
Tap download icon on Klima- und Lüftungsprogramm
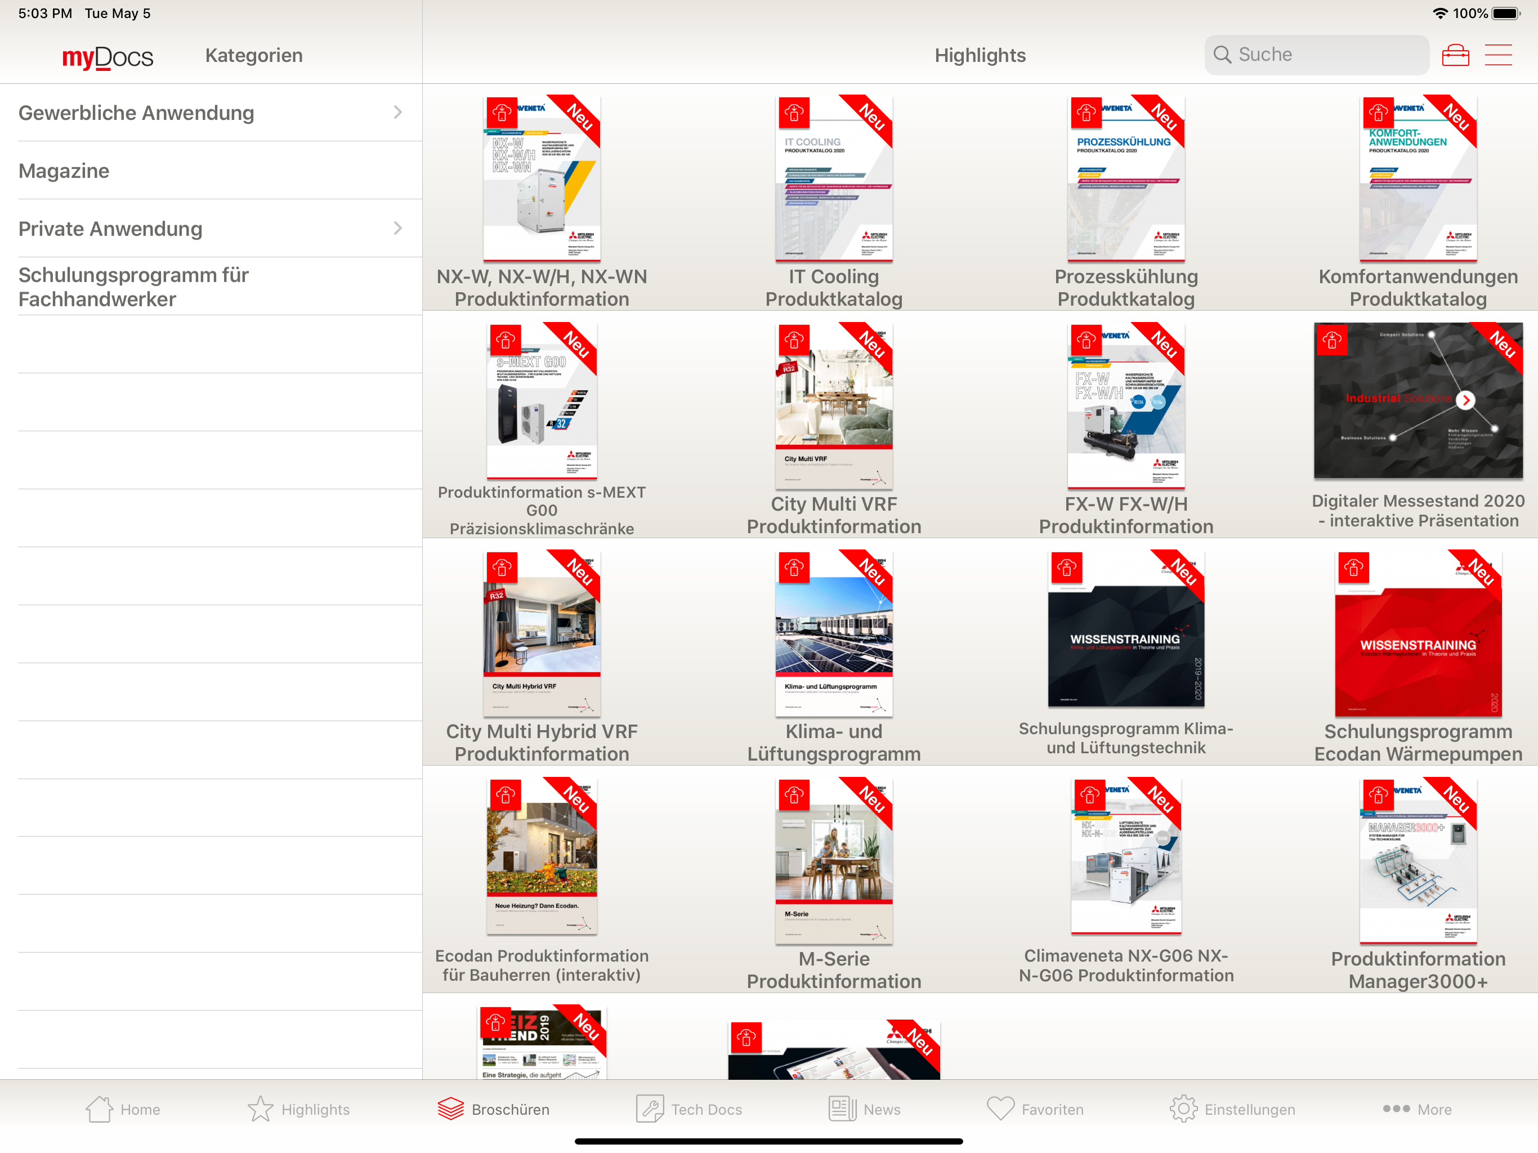pyautogui.click(x=794, y=567)
